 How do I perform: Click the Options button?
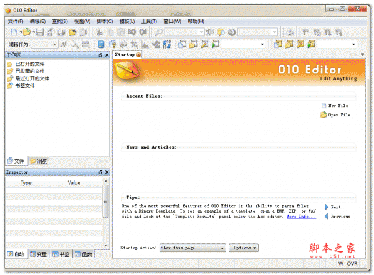click(x=244, y=248)
